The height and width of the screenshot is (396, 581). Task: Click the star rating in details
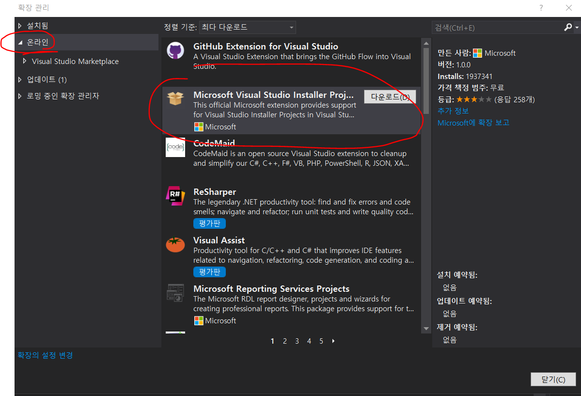click(x=474, y=99)
